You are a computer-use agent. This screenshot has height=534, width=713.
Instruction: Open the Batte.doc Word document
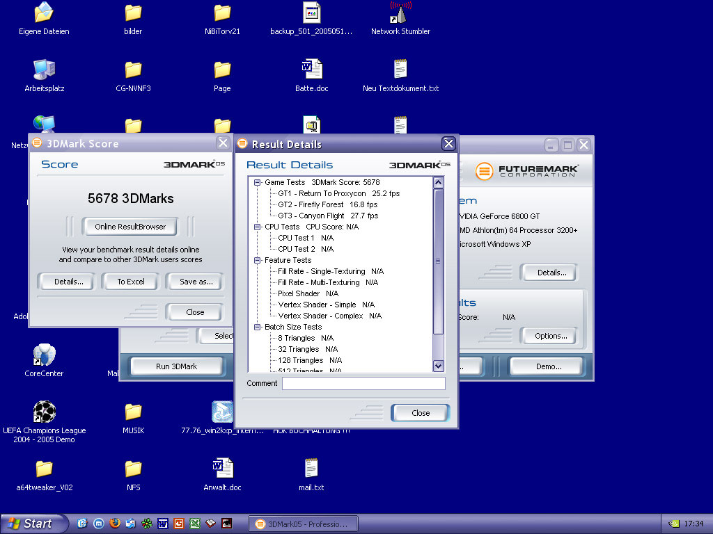[312, 70]
